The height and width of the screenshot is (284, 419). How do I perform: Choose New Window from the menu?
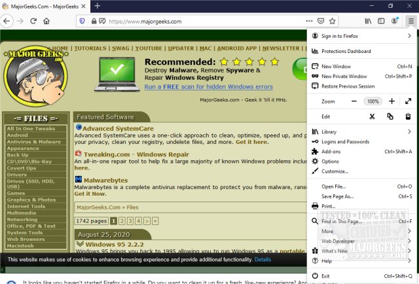pyautogui.click(x=361, y=66)
